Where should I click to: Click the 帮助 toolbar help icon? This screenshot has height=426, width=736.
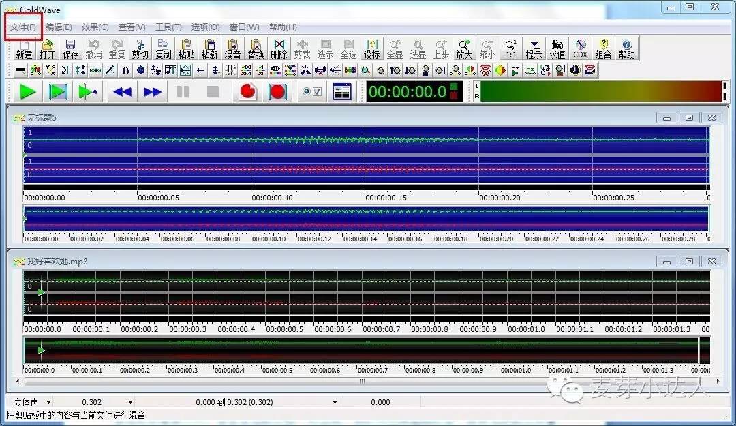coord(627,49)
